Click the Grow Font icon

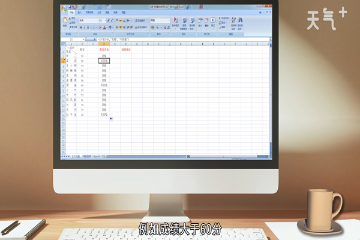pyautogui.click(x=109, y=20)
